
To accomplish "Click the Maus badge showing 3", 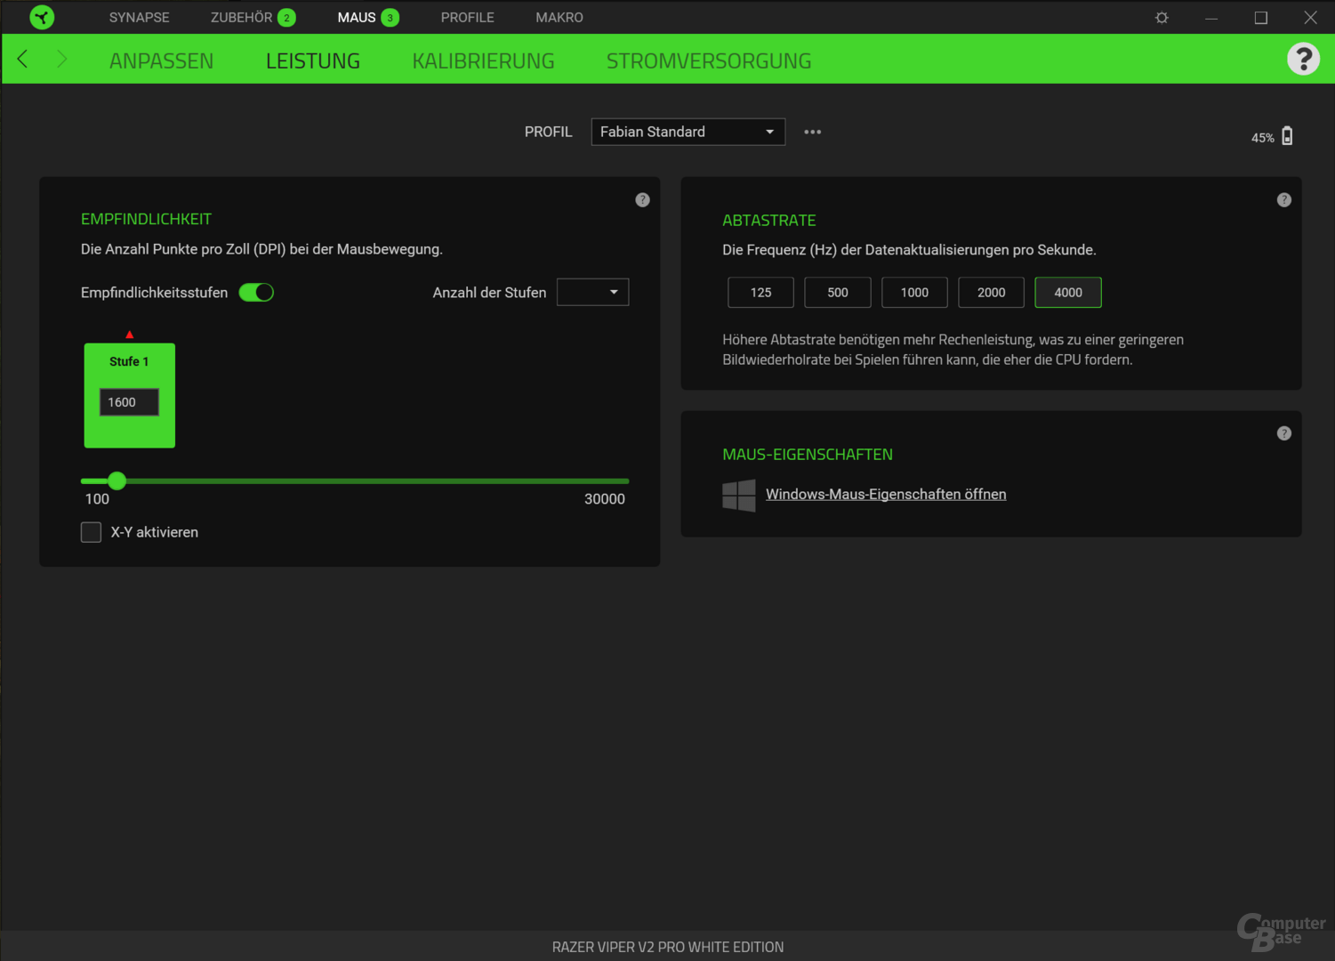I will [390, 18].
